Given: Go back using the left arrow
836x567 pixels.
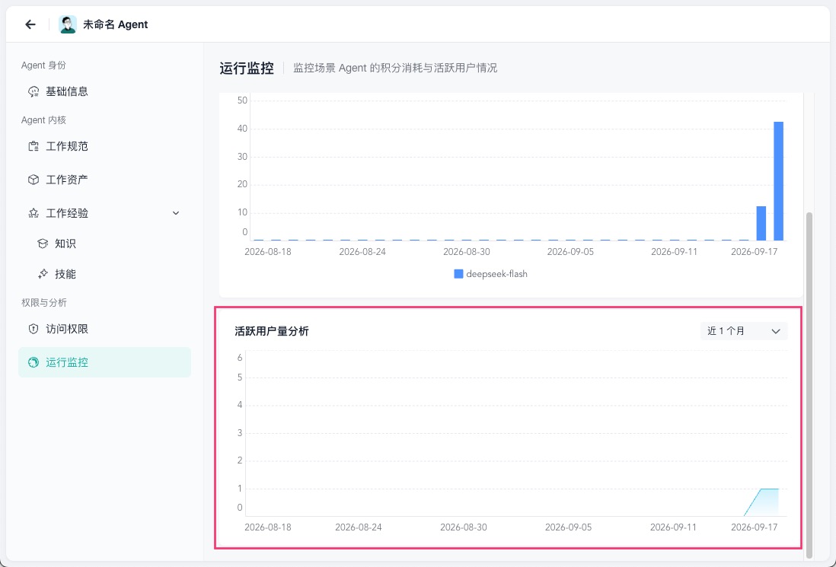Looking at the screenshot, I should click(30, 24).
